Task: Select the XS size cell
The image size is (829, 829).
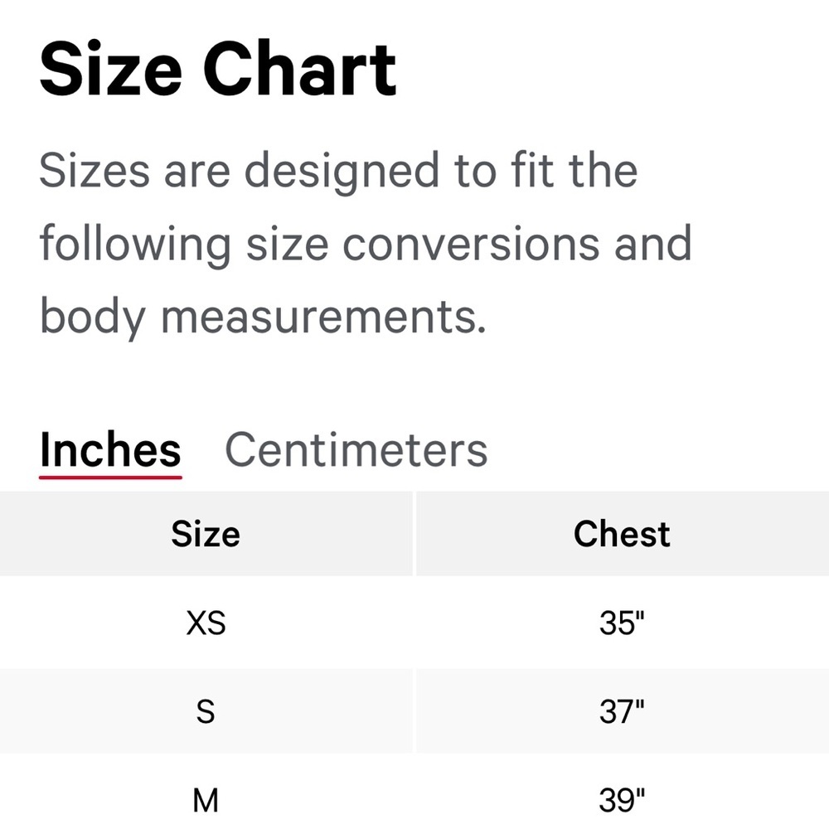Action: (206, 623)
